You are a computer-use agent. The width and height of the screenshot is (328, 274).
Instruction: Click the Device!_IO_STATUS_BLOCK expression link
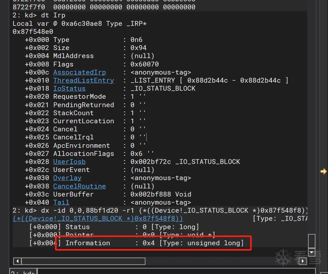[98, 218]
